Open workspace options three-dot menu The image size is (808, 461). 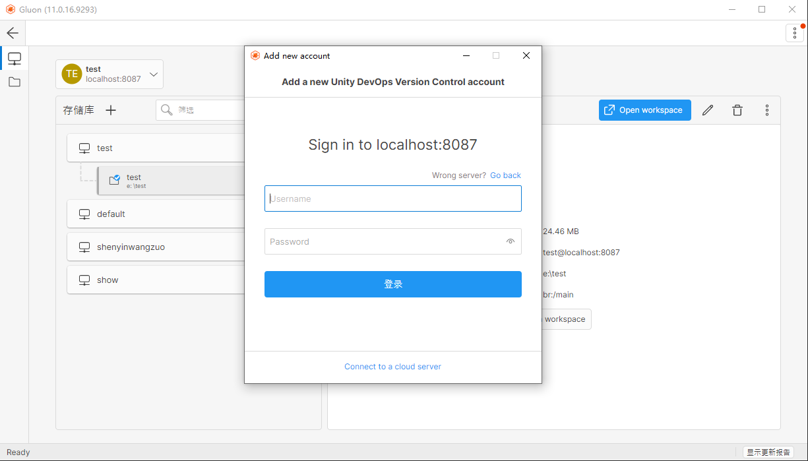click(x=767, y=110)
